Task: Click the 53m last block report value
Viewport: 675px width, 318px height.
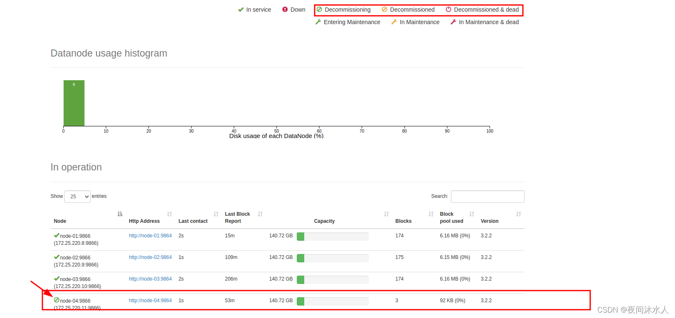Action: pyautogui.click(x=230, y=301)
